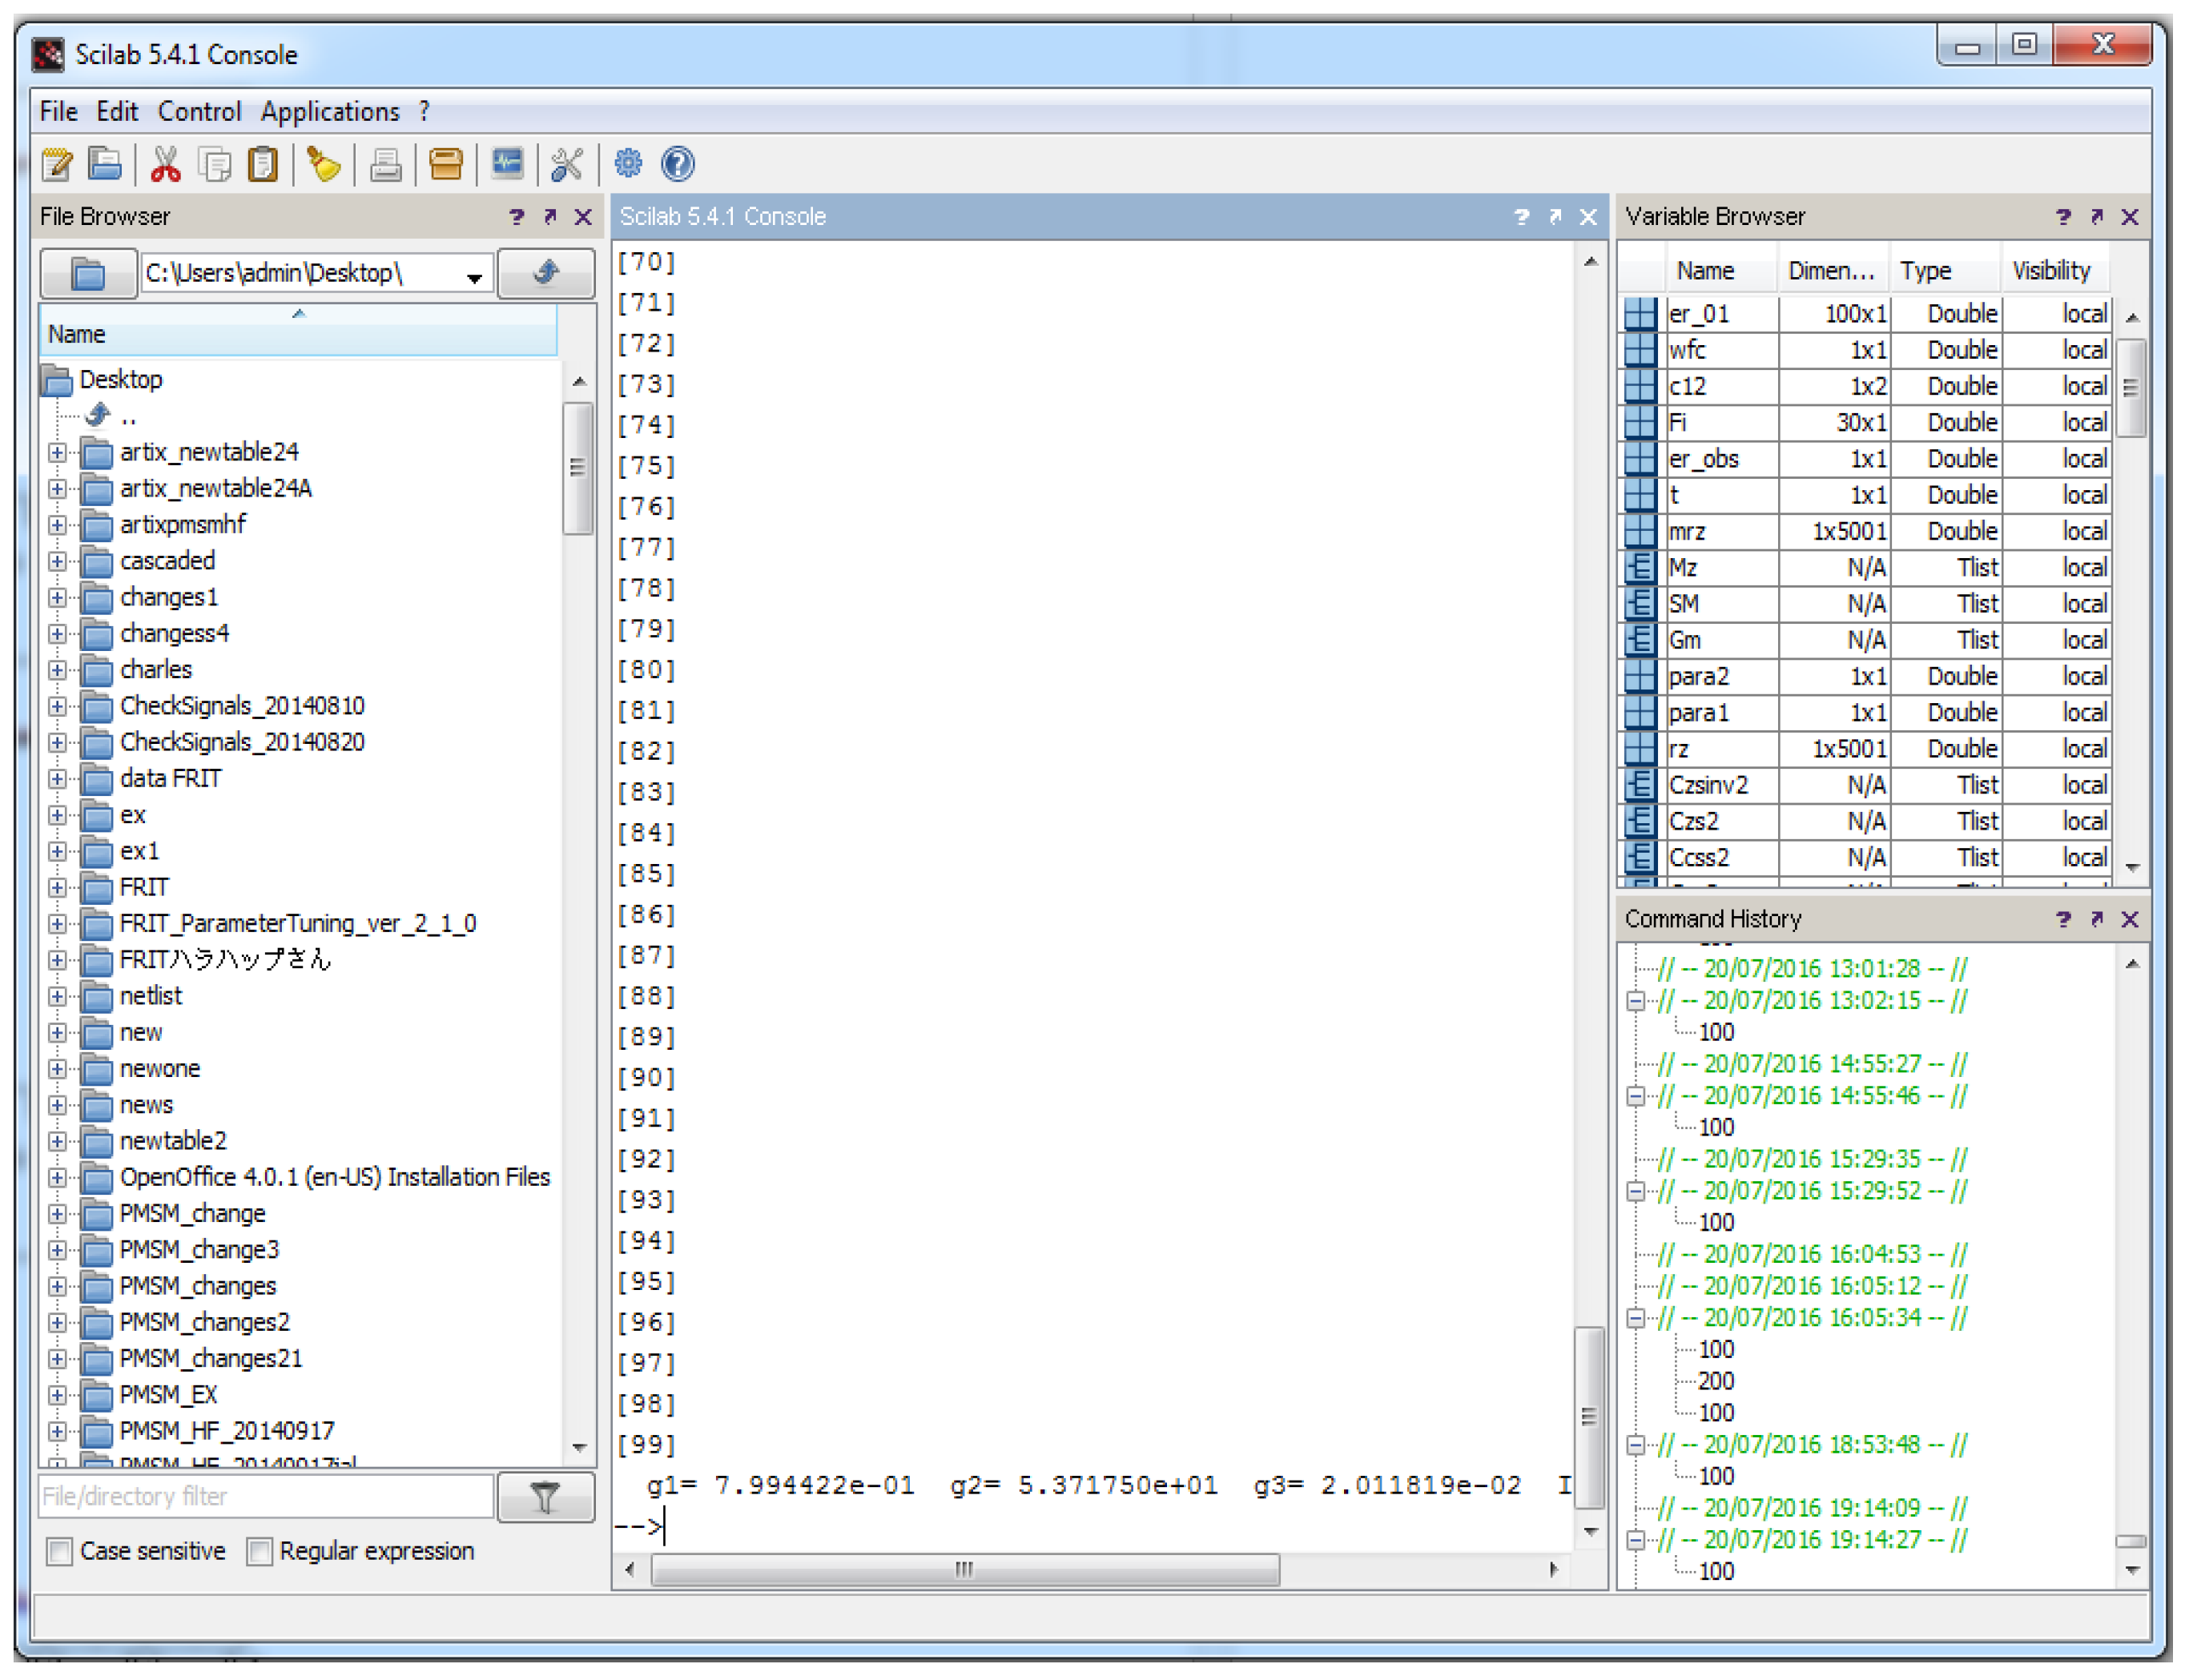2189x1680 pixels.
Task: Expand the PMSM_change folder node
Action: [x=57, y=1214]
